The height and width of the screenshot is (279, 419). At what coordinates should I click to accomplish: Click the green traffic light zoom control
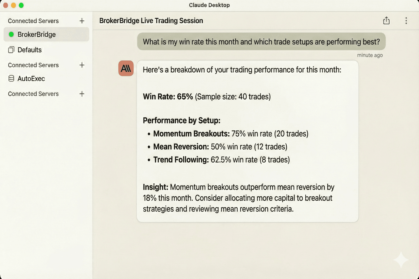point(21,5)
